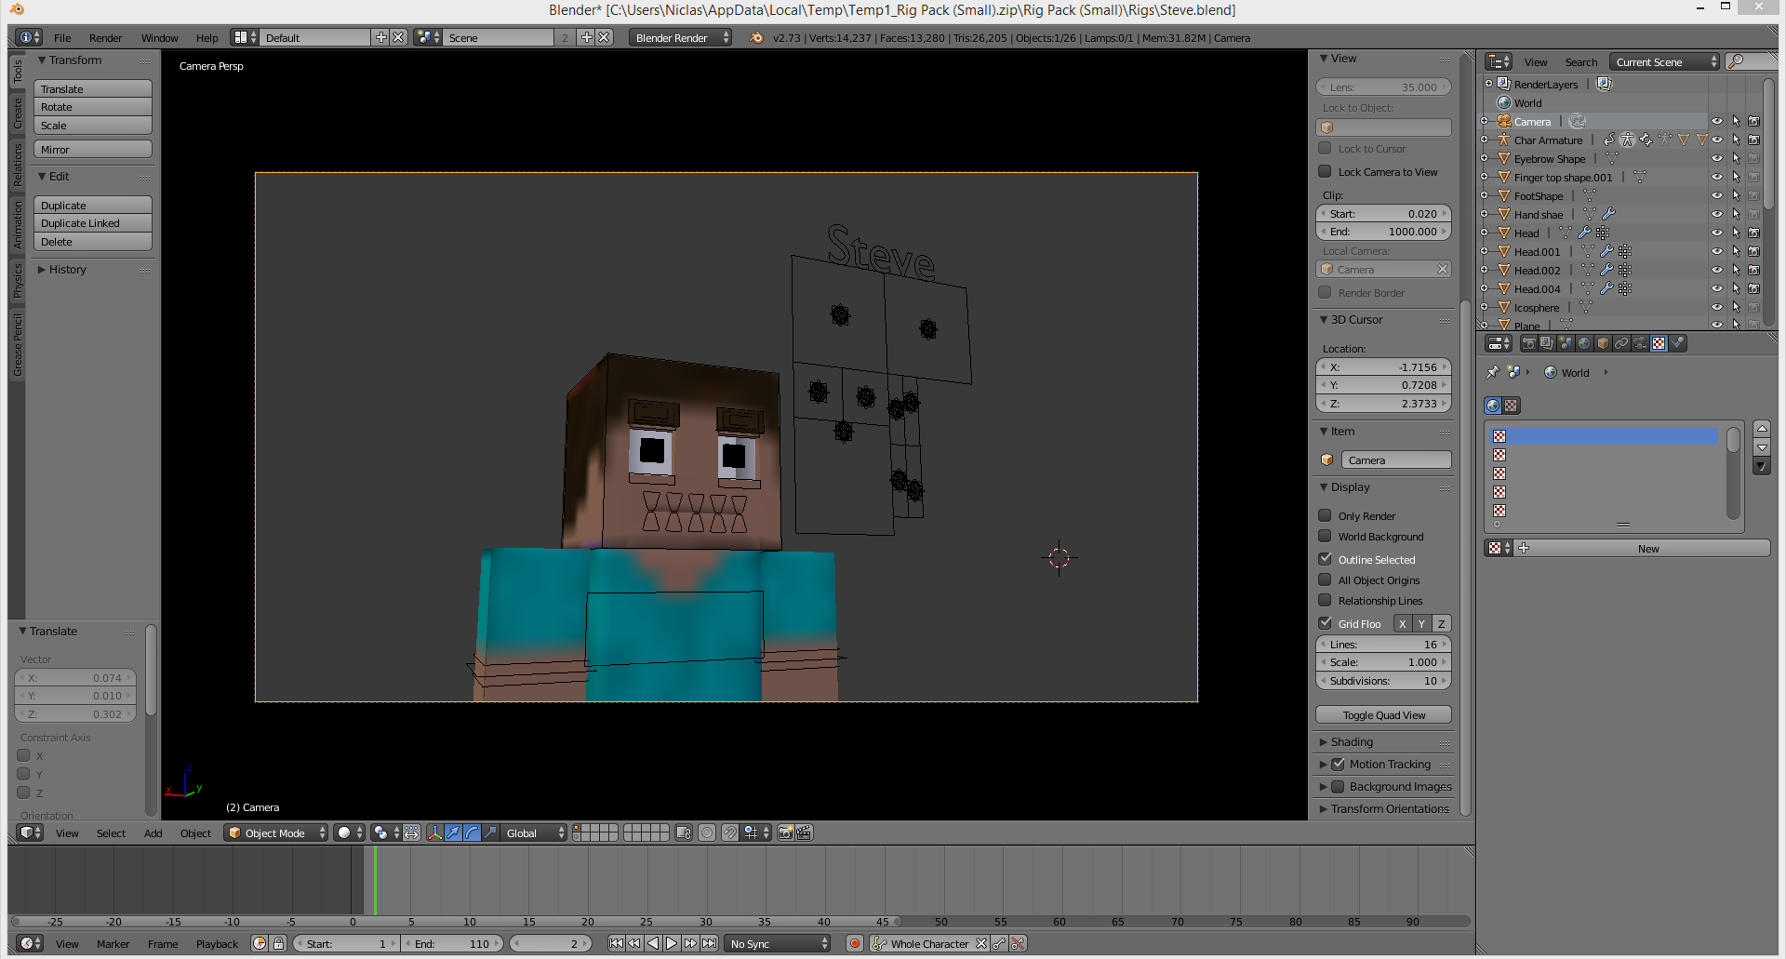Open the Blender Render engine dropdown
1786x959 pixels.
point(681,37)
